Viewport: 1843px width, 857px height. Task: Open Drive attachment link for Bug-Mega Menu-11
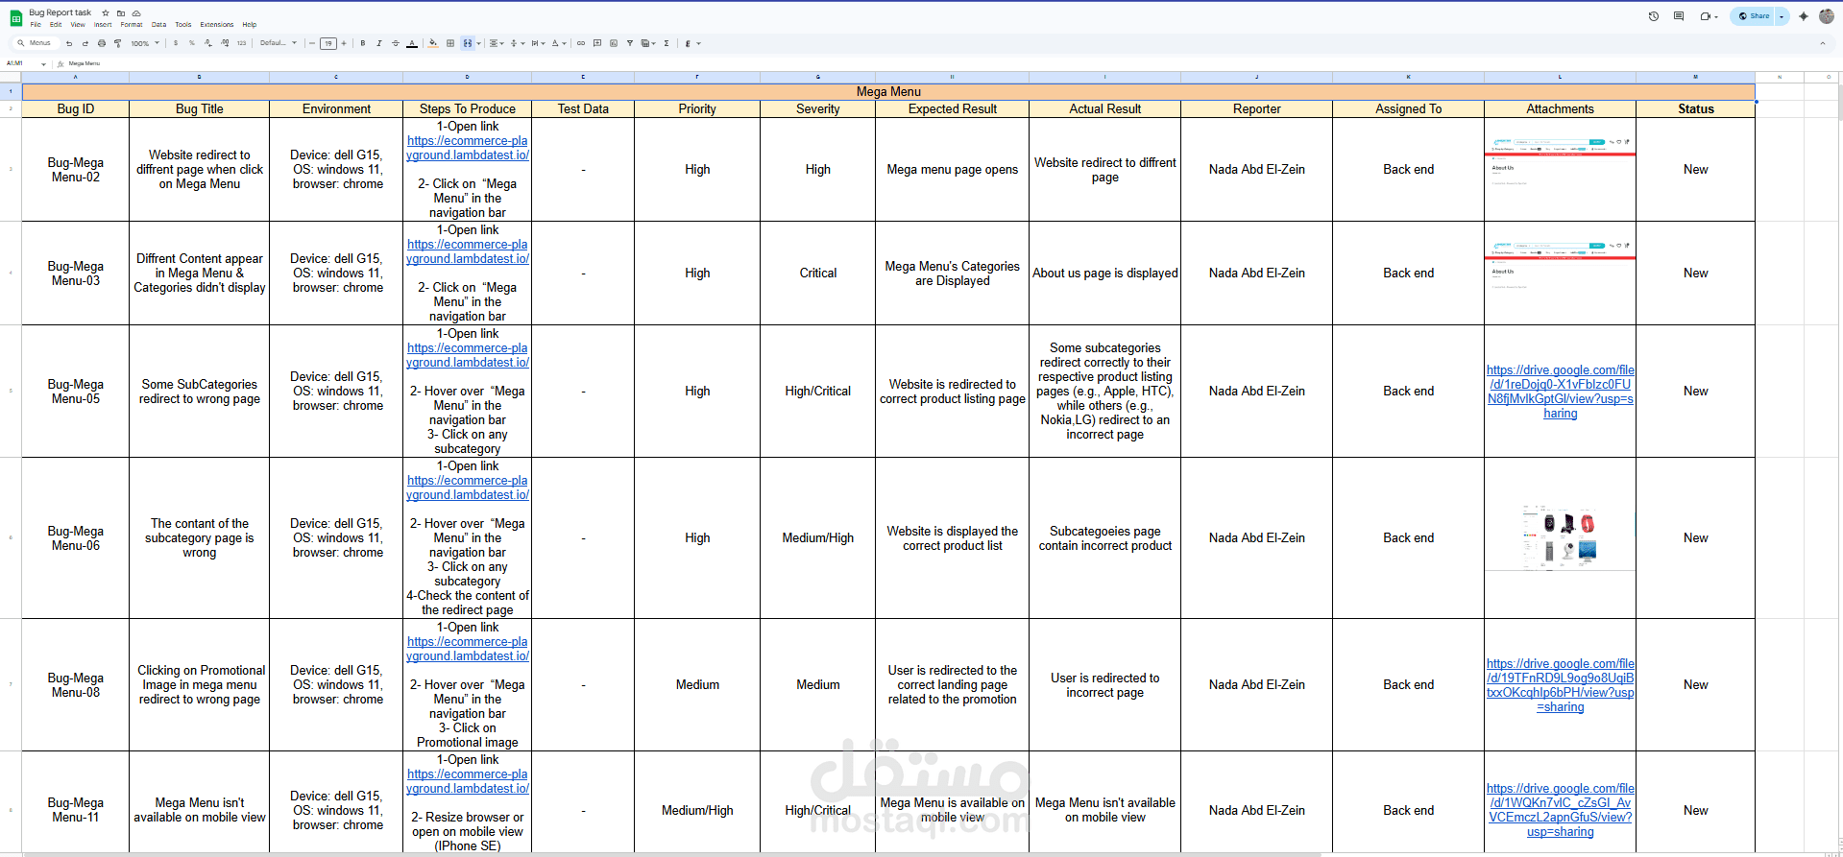[1561, 810]
